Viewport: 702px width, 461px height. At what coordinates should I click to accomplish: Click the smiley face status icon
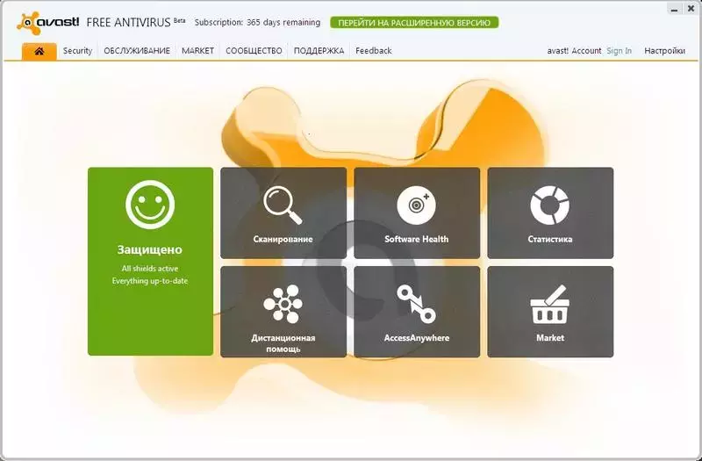click(x=150, y=205)
